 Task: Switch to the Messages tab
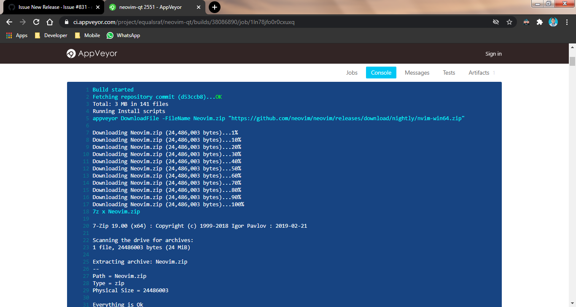(x=417, y=73)
